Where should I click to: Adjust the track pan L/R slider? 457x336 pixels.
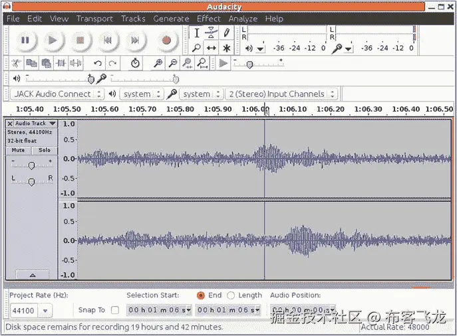point(31,182)
